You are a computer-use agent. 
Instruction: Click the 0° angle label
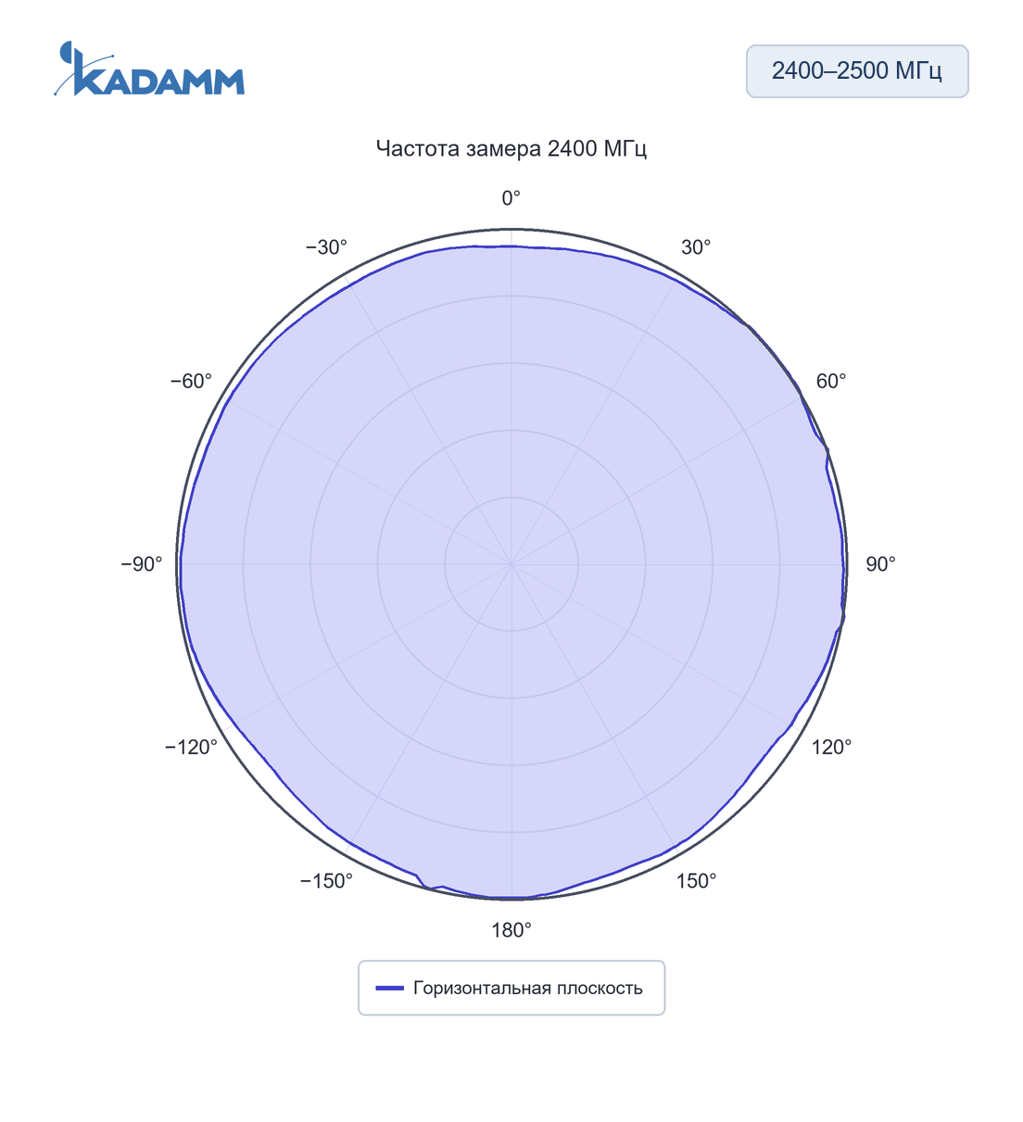pyautogui.click(x=511, y=198)
